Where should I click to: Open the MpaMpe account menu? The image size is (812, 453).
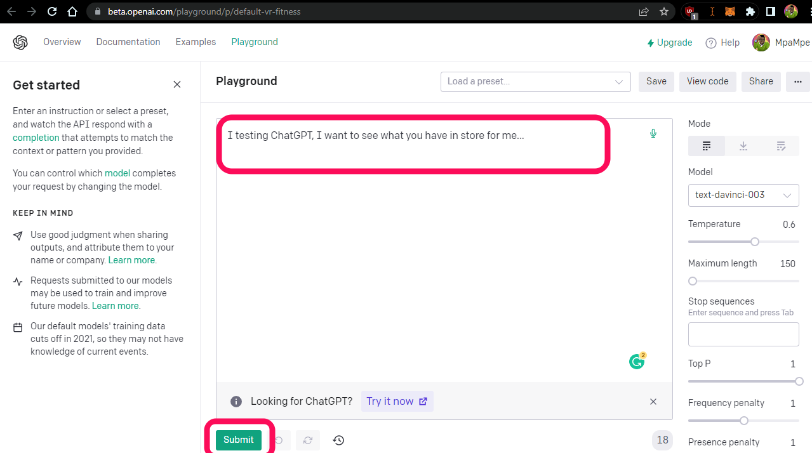[x=782, y=43]
